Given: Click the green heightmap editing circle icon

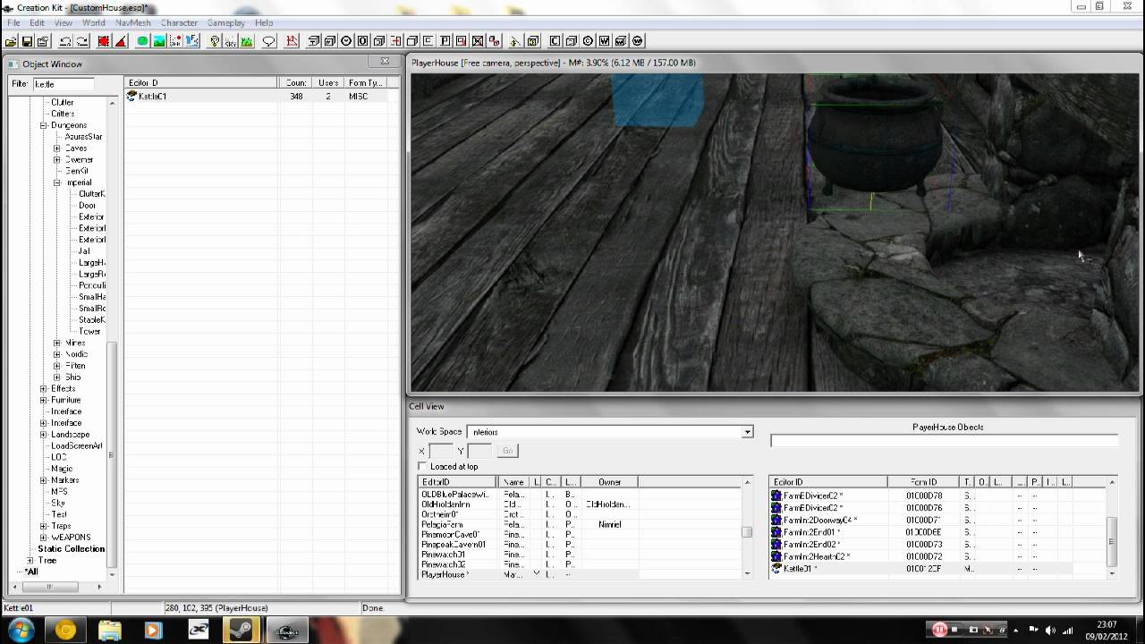Looking at the screenshot, I should click(x=142, y=41).
